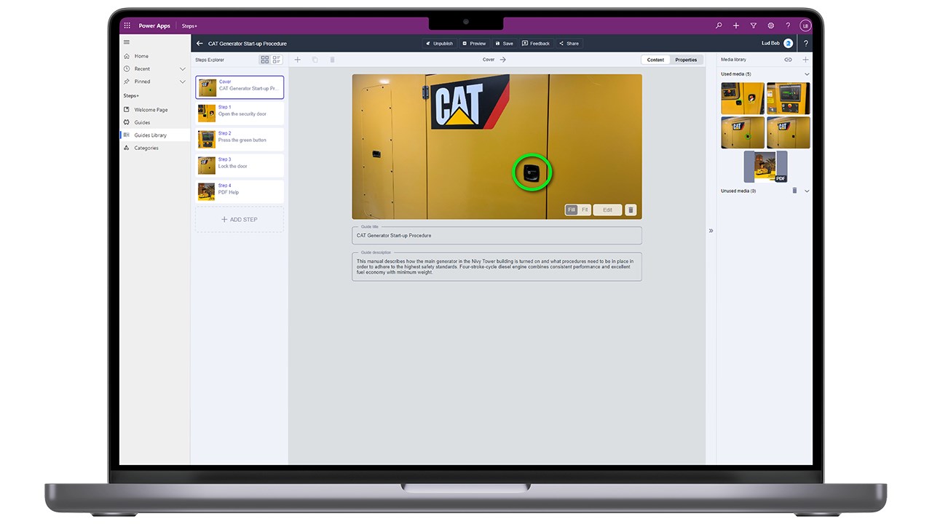Click the Power Apps title in header
932x524 pixels.
[154, 25]
